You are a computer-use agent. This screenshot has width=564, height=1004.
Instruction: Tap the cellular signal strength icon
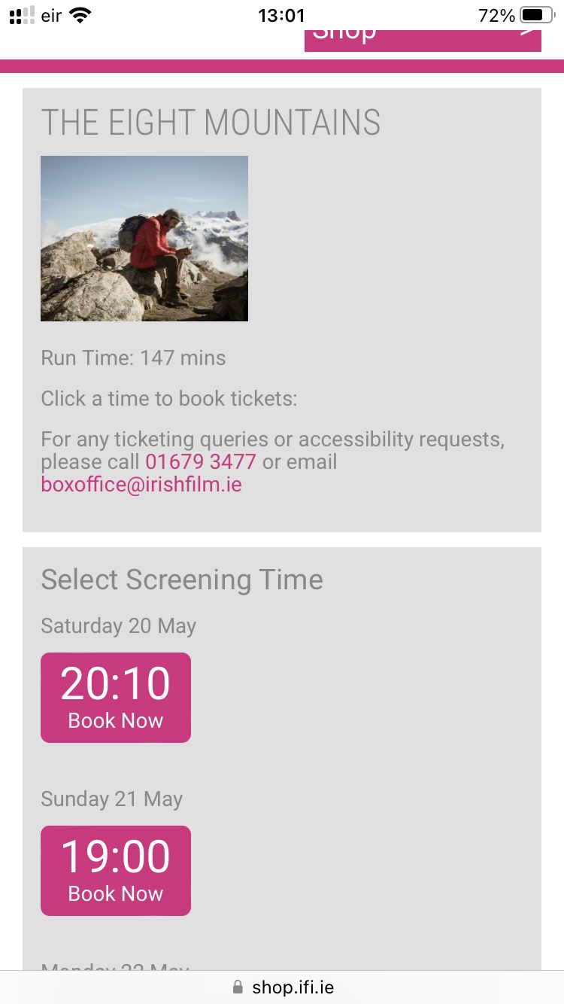coord(22,16)
